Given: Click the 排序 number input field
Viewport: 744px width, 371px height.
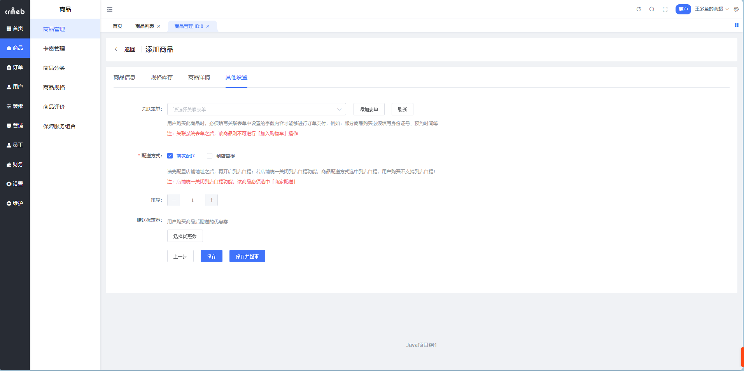Looking at the screenshot, I should tap(193, 200).
